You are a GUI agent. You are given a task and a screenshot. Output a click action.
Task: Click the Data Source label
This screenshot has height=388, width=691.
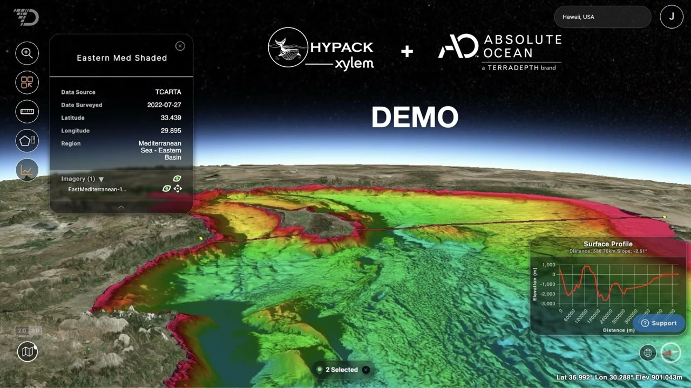tap(78, 92)
